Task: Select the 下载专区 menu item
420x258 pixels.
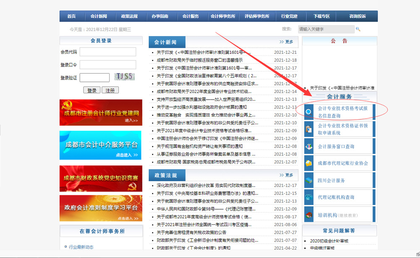Action: 321,16
